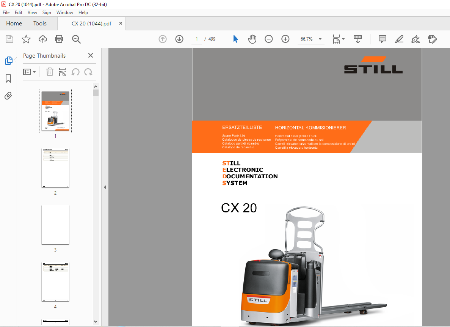The width and height of the screenshot is (450, 327).
Task: Open thumbnail options menu dropdown
Action: (29, 72)
